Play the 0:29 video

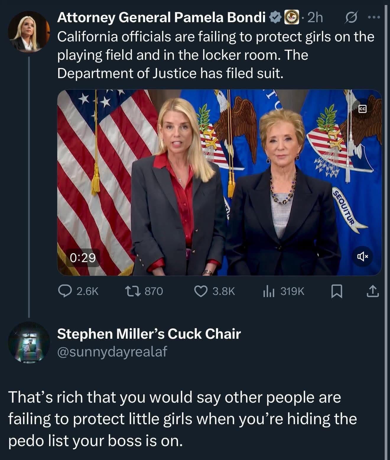click(x=219, y=183)
